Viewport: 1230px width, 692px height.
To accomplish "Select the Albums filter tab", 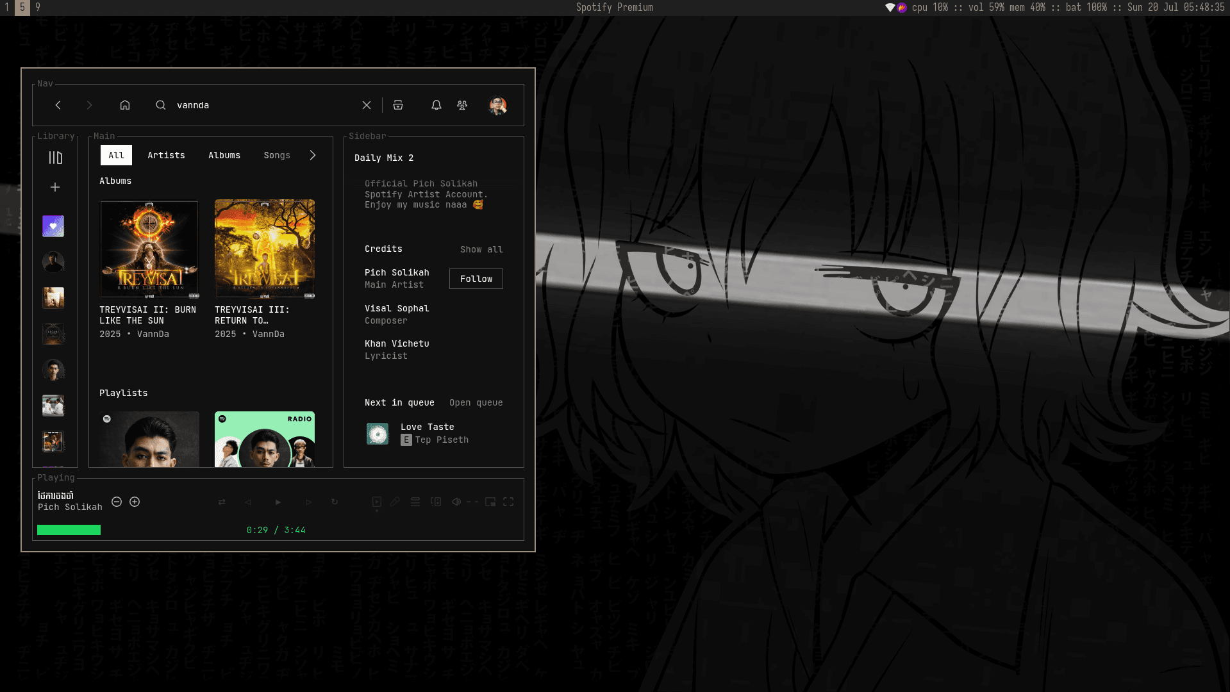I will (x=224, y=155).
